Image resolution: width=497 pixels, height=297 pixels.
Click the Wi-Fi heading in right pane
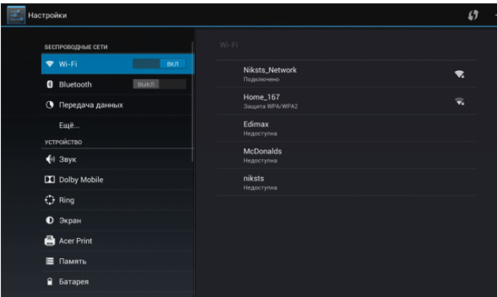[x=228, y=45]
